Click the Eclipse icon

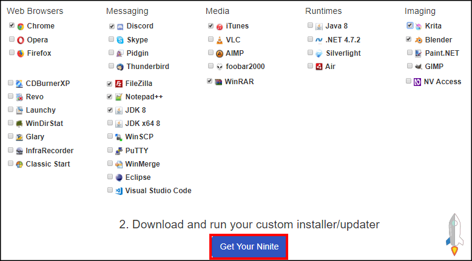click(x=120, y=177)
